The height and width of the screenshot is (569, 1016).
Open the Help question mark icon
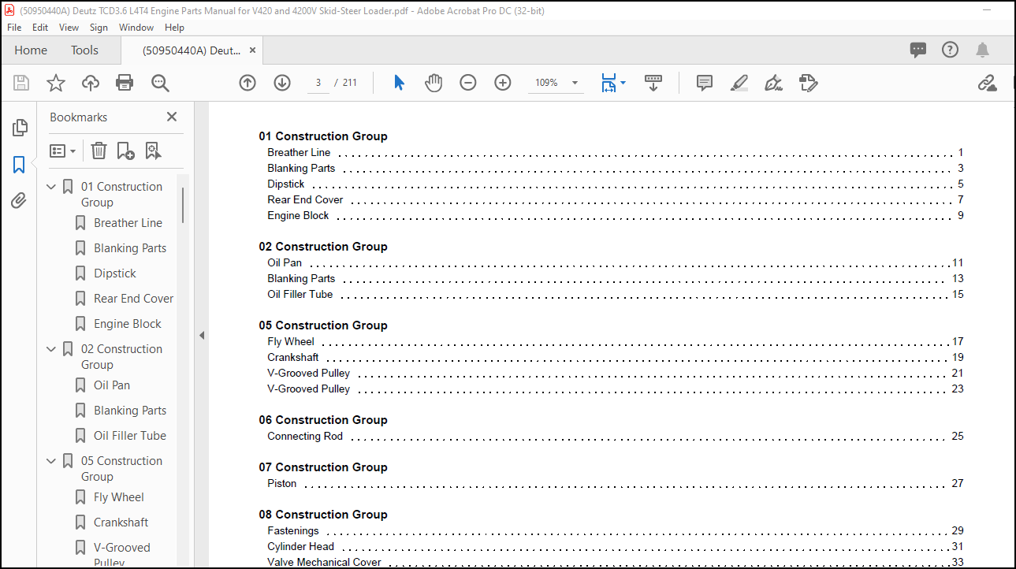(951, 50)
